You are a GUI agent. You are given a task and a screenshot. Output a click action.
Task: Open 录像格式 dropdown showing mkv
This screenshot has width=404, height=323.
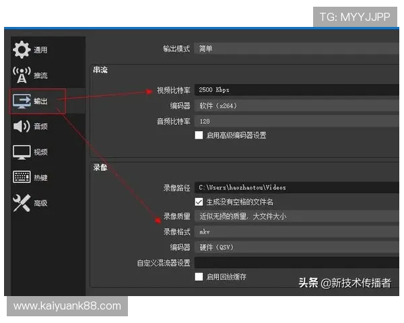click(x=296, y=231)
